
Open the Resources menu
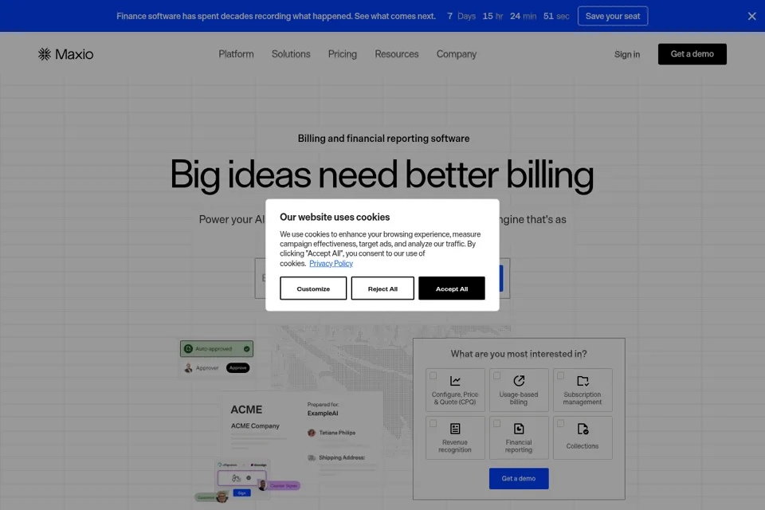(x=397, y=54)
